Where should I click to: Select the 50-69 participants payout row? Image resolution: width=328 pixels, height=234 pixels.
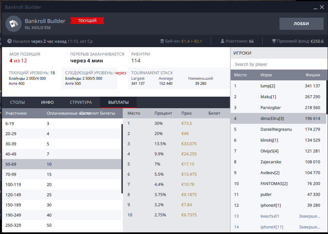[x=61, y=164]
